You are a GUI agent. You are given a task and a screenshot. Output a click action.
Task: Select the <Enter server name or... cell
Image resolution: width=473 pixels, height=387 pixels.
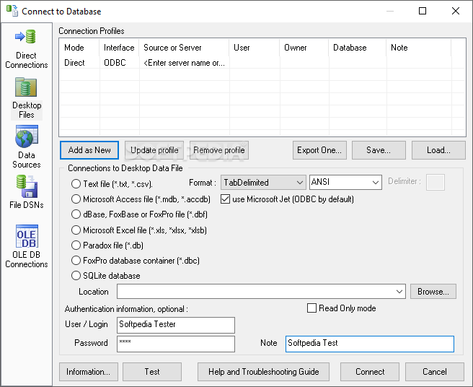pos(184,63)
